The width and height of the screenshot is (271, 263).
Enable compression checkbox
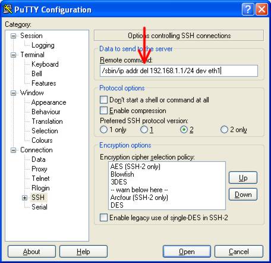coord(103,111)
